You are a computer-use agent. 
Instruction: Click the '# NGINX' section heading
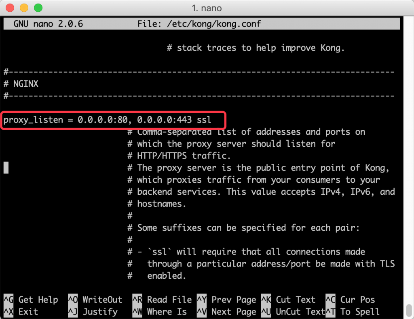(x=21, y=84)
